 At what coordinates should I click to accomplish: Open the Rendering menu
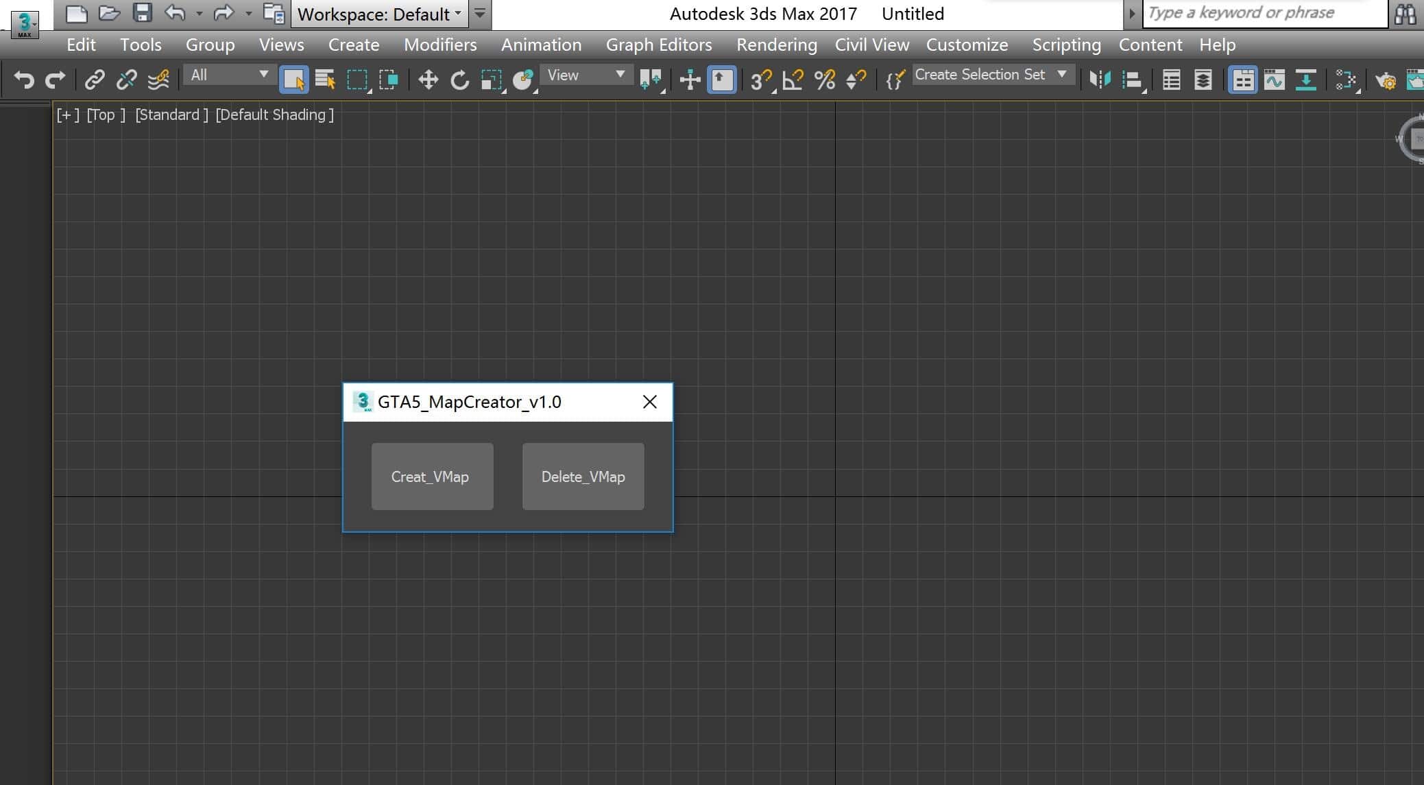(777, 45)
